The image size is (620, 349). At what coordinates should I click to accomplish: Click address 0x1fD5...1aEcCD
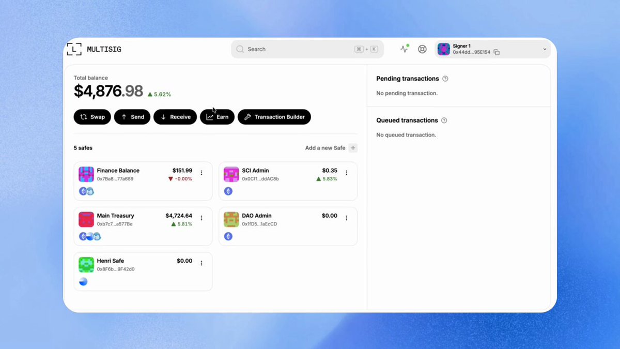point(260,224)
